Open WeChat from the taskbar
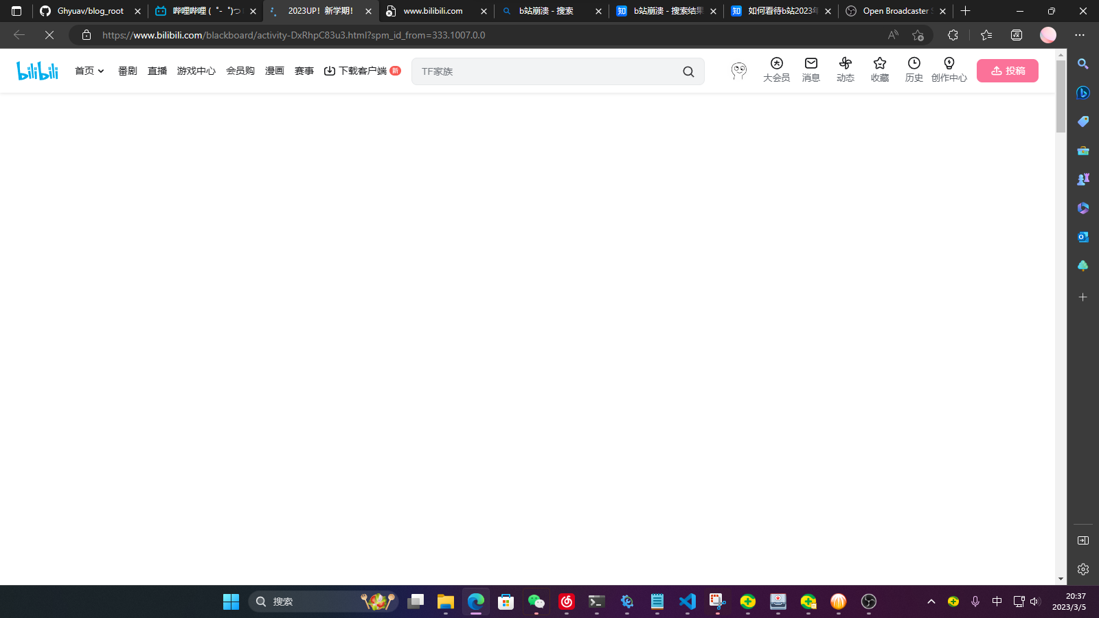Screen dimensions: 1099x618 pos(536,602)
